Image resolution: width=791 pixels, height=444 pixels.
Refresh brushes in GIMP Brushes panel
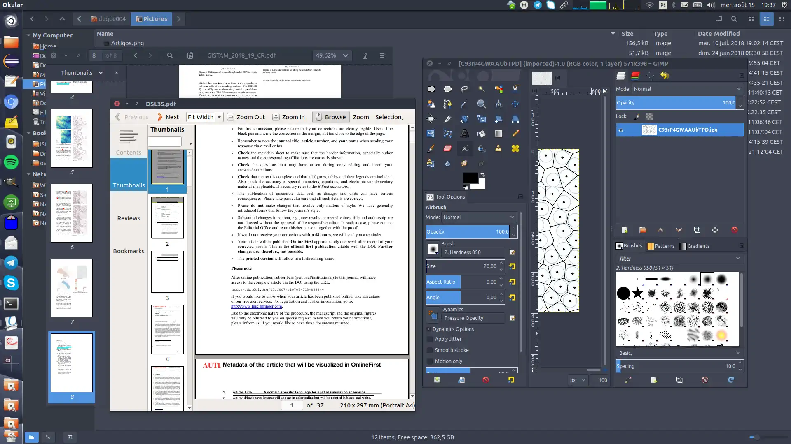(731, 380)
